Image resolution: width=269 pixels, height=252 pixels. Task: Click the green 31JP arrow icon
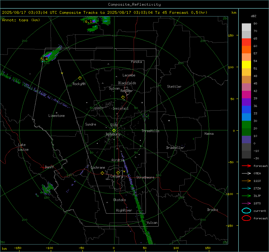click(246, 196)
